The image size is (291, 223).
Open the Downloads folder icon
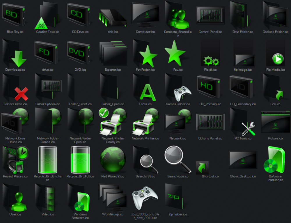pos(15,54)
